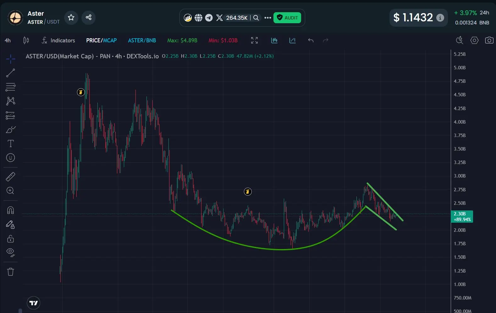The height and width of the screenshot is (313, 496).
Task: Open chart quick search
Action: [460, 40]
